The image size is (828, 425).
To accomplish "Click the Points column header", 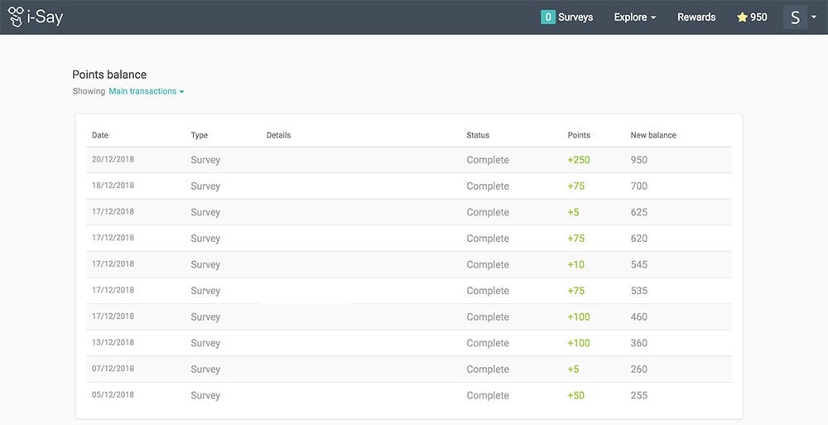I will (x=579, y=135).
